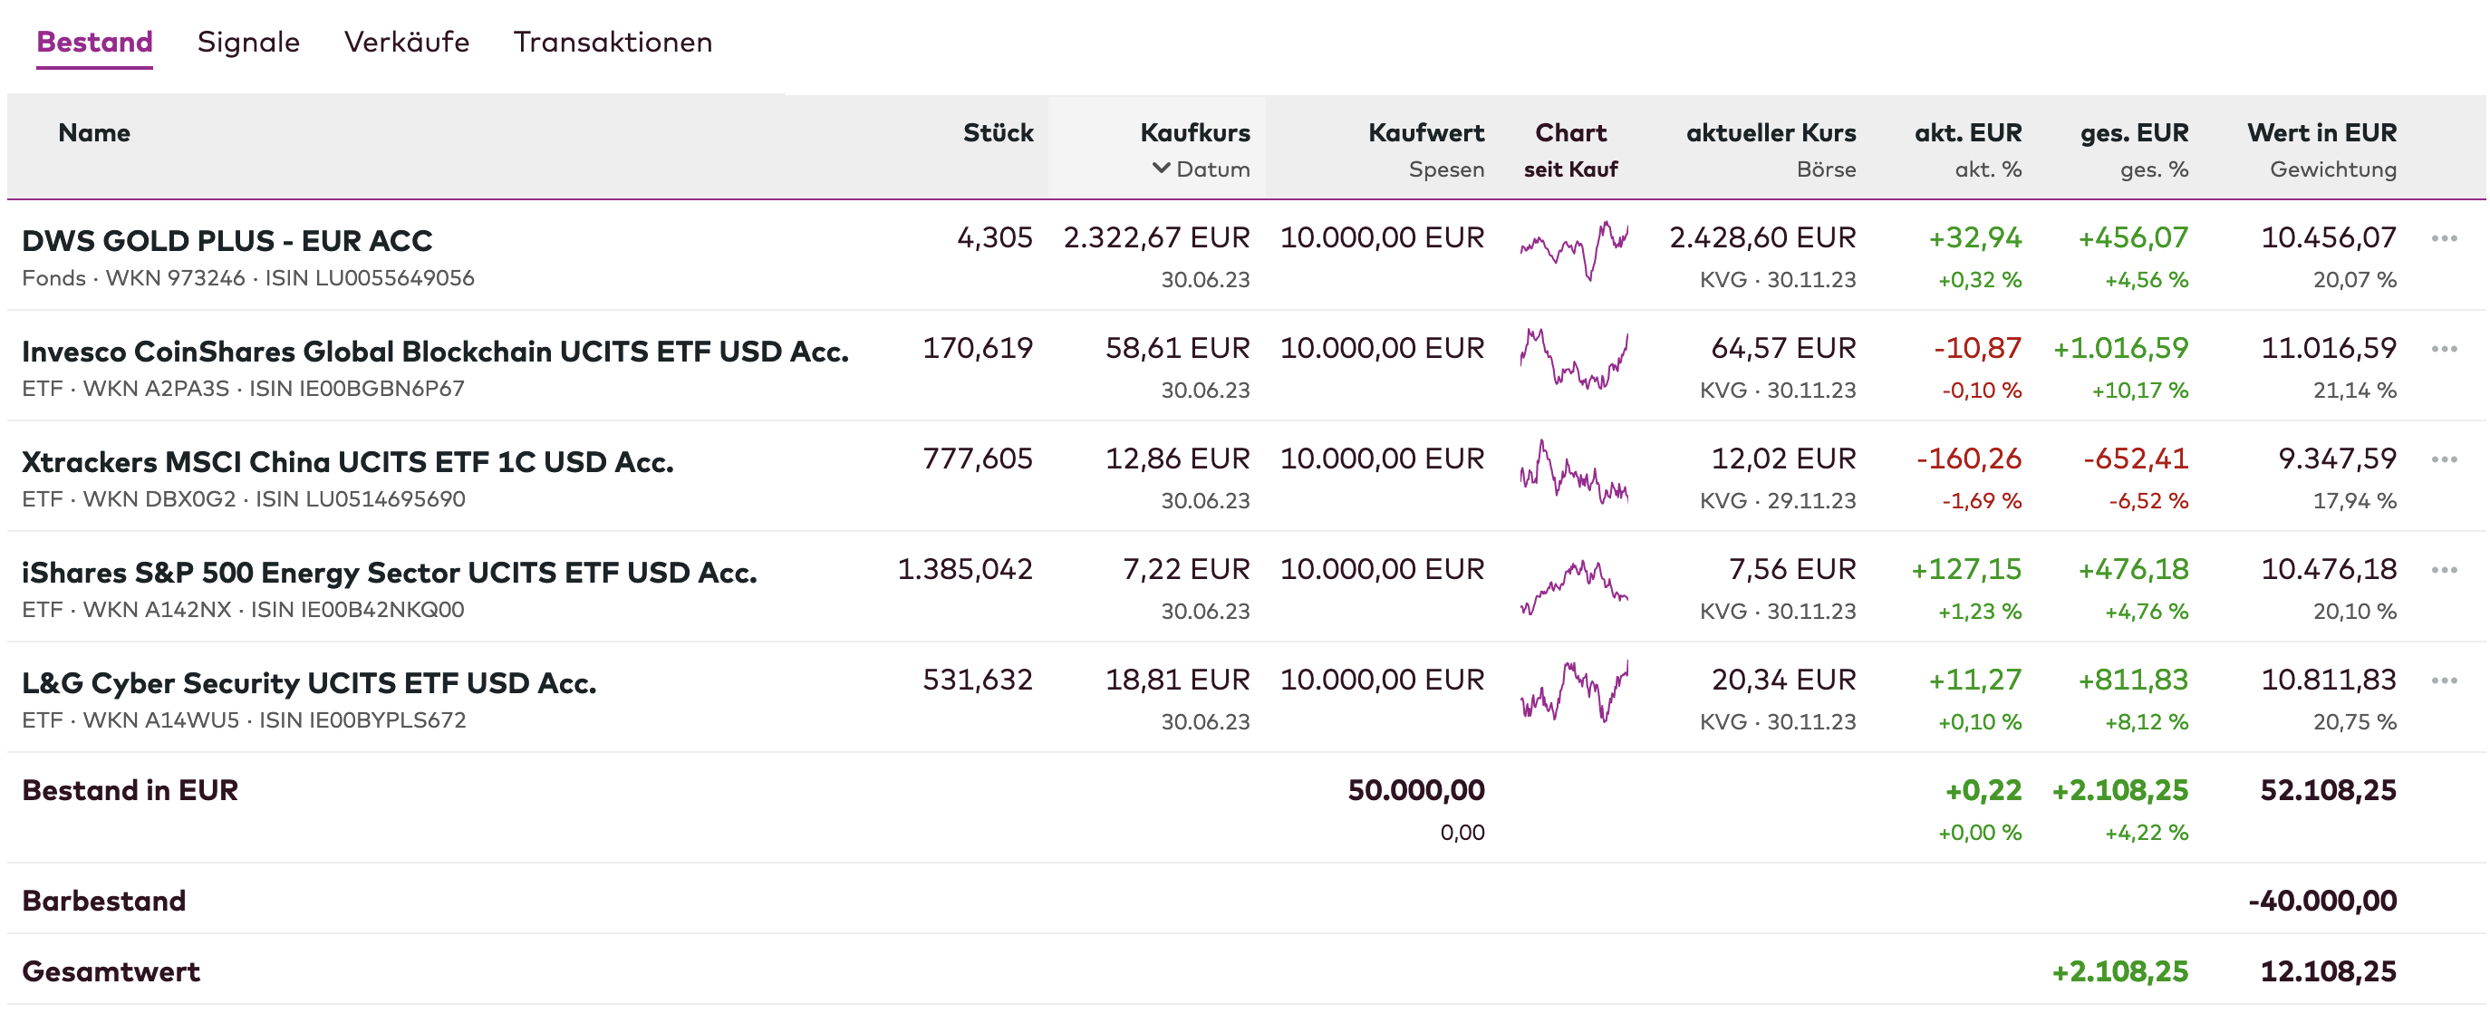Screen dimensions: 2490x1033
Task: Click Xtrackers MSCI China sparkline chart
Action: 1573,471
